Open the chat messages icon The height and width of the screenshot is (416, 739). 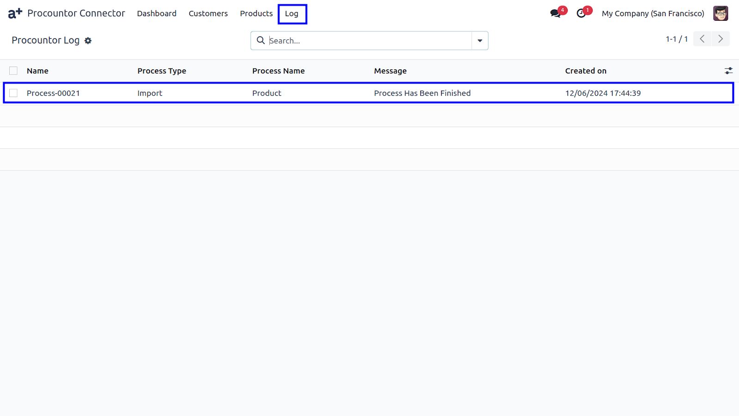(x=556, y=13)
